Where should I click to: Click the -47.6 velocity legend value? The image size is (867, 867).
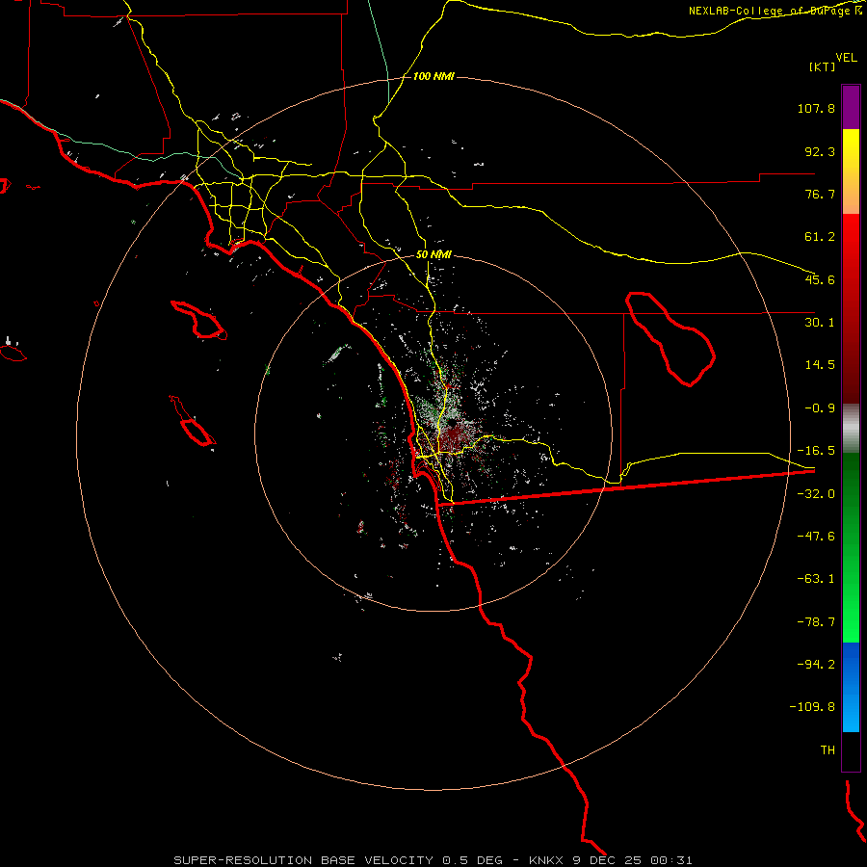point(816,537)
